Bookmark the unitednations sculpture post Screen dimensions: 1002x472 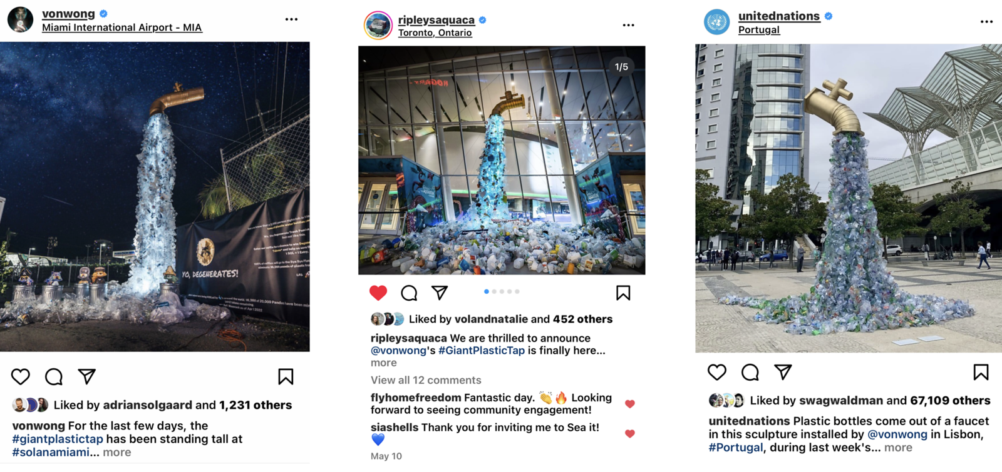point(981,372)
